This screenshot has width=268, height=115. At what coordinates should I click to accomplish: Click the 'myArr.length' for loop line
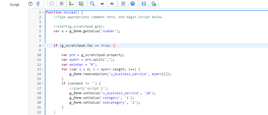(101, 69)
